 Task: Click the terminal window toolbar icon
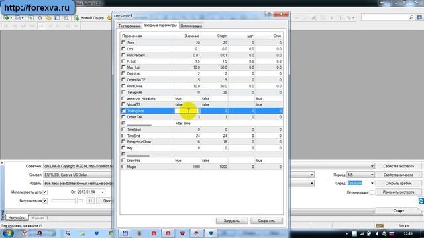click(58, 18)
